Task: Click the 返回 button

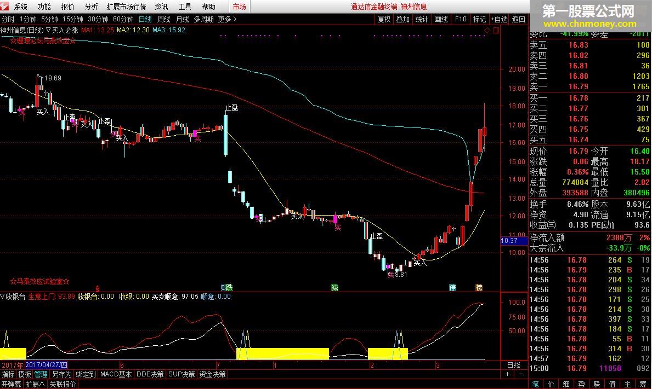Action: [519, 19]
